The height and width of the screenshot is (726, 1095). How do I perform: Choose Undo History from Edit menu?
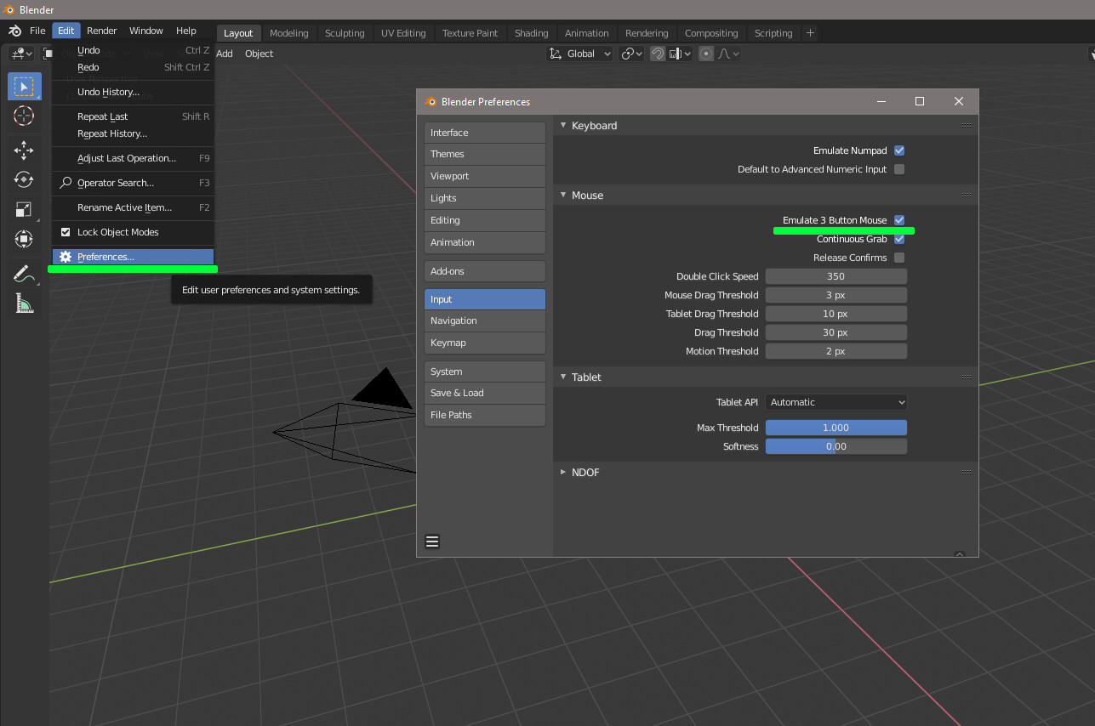(133, 92)
